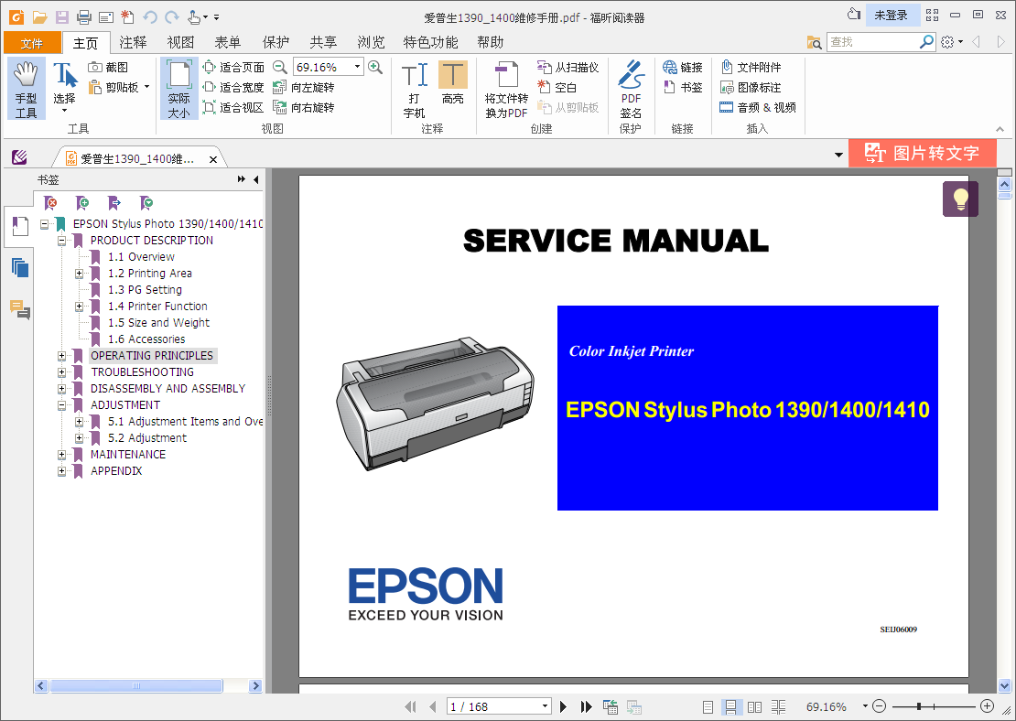Click the Not Logged In (未登录) button
The image size is (1016, 721).
[892, 15]
